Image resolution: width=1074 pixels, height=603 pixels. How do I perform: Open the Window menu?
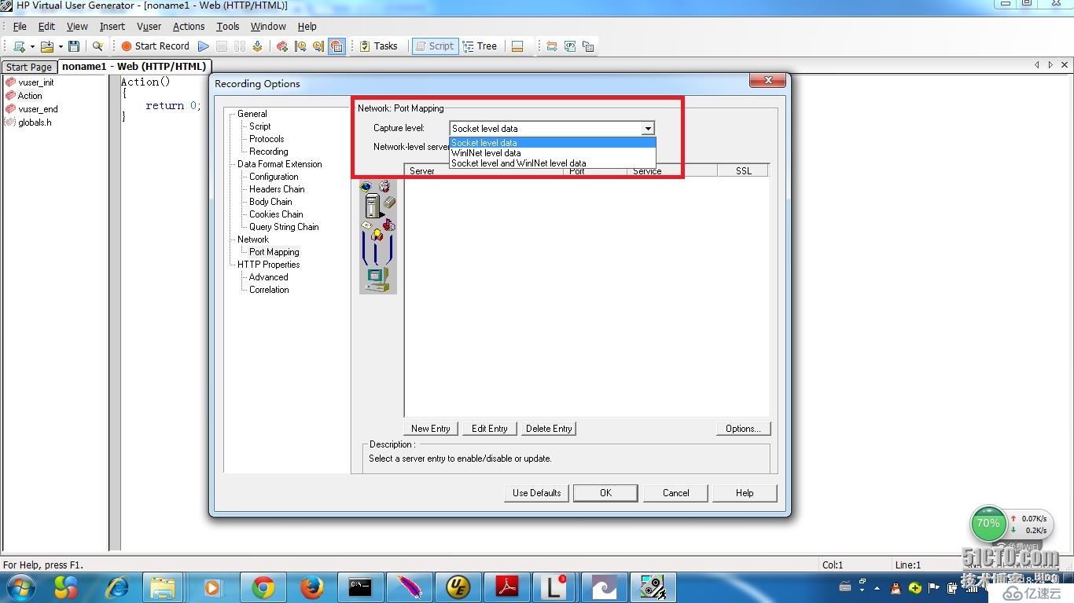(x=268, y=26)
